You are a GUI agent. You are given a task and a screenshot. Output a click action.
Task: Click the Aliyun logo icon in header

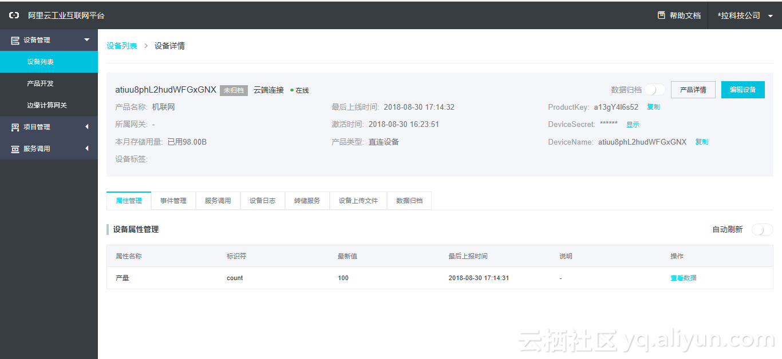pos(14,15)
